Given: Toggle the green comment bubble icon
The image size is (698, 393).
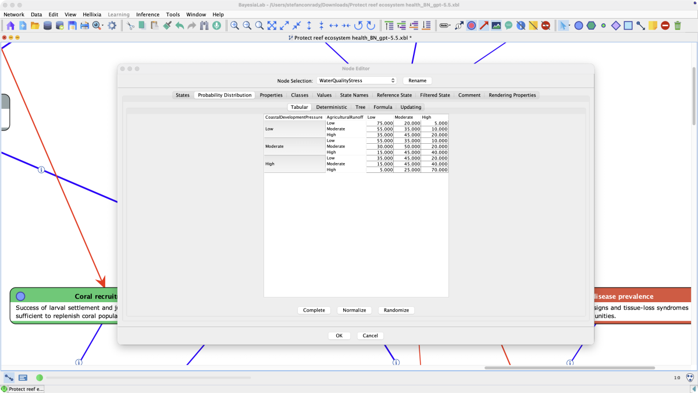Looking at the screenshot, I should pos(508,26).
